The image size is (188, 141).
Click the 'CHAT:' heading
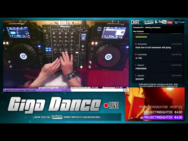pyautogui.click(x=136, y=22)
